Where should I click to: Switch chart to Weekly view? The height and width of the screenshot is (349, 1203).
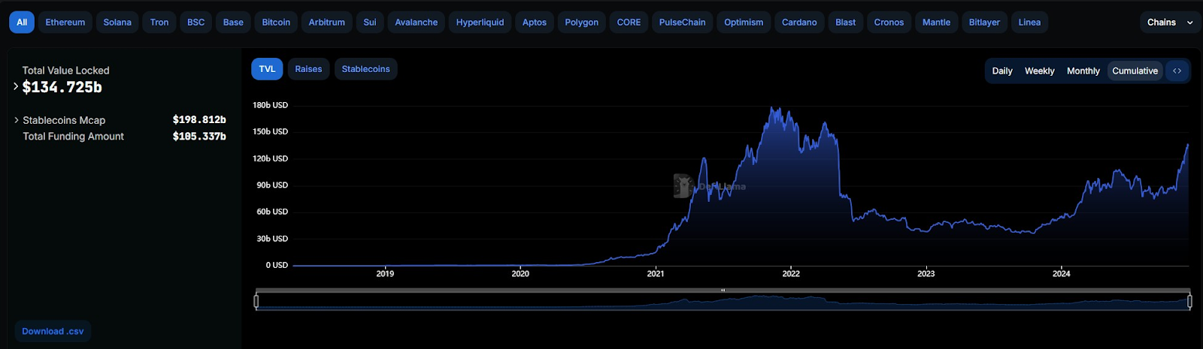(x=1039, y=71)
